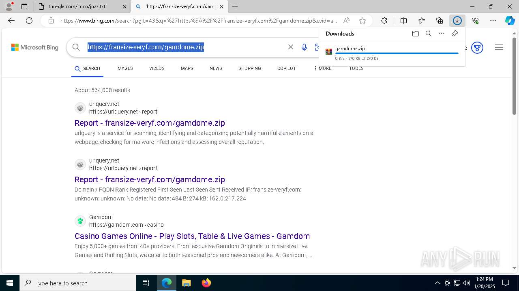The width and height of the screenshot is (519, 291).
Task: Click the Bing search magnifier icon
Action: 76,47
